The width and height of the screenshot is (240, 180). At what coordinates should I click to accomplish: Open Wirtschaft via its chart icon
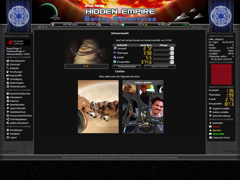pos(8,64)
